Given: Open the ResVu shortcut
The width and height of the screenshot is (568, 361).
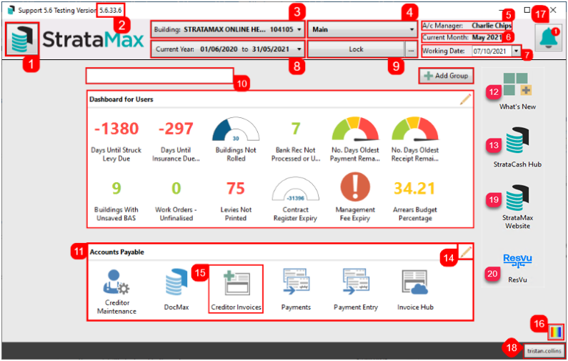Looking at the screenshot, I should point(517,261).
